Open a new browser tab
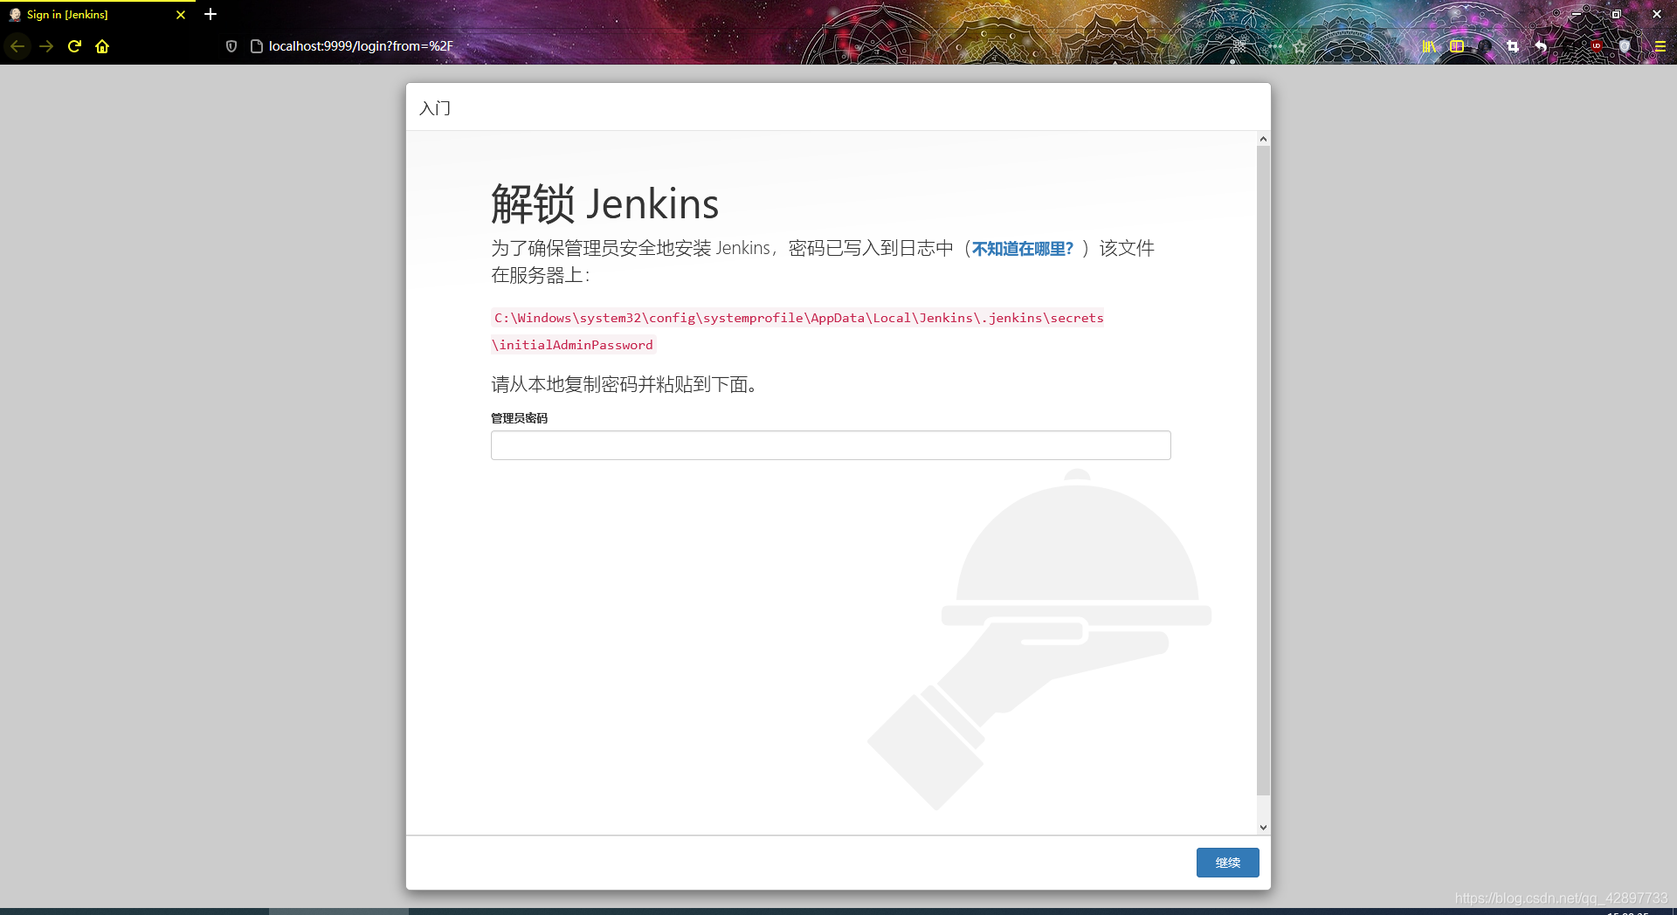Image resolution: width=1677 pixels, height=915 pixels. point(210,14)
